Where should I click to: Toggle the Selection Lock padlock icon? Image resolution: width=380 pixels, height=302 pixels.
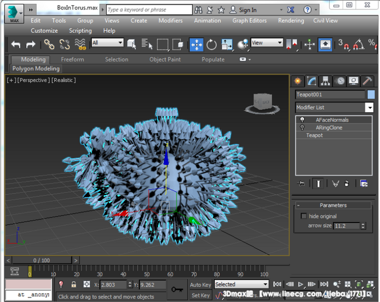[x=73, y=284]
